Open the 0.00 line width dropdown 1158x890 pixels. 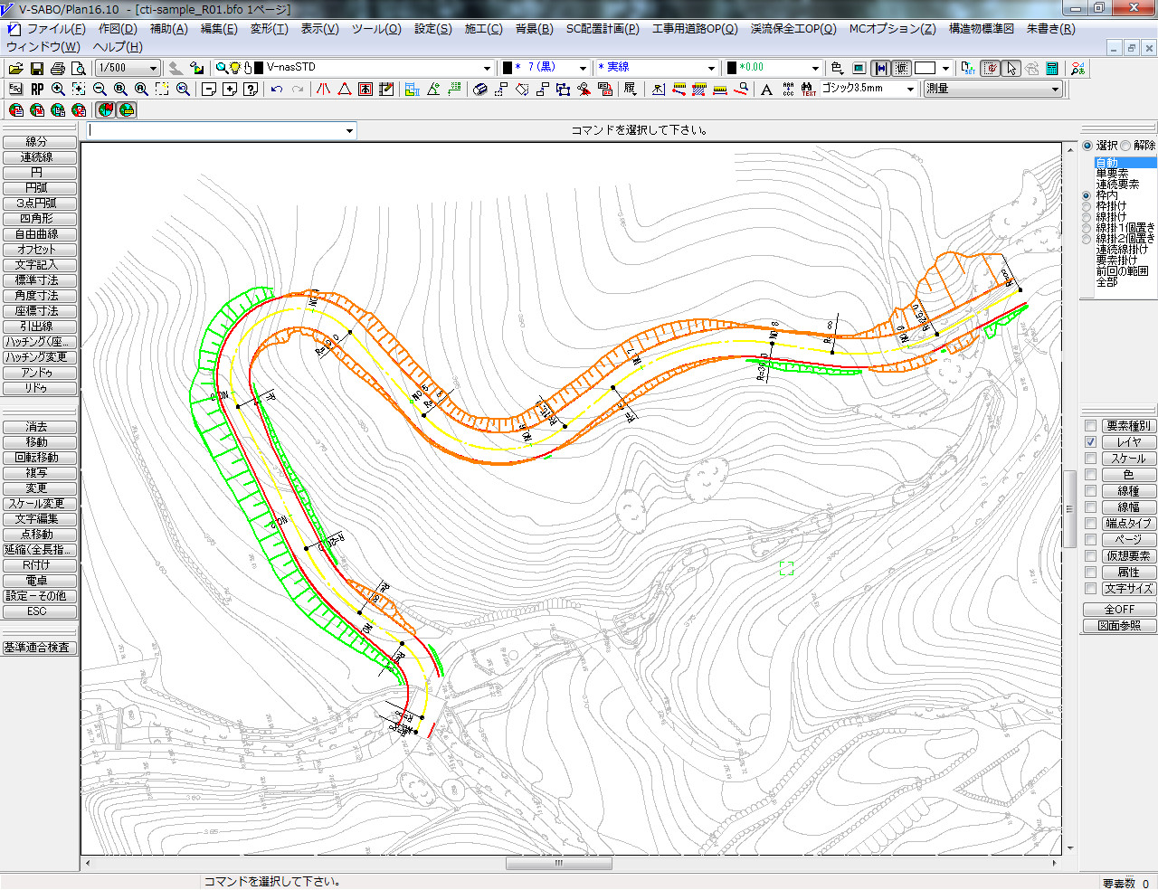pos(814,68)
